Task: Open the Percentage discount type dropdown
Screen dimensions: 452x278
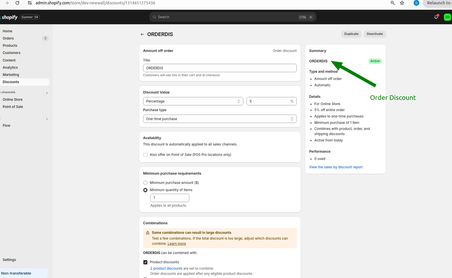Action: (193, 101)
